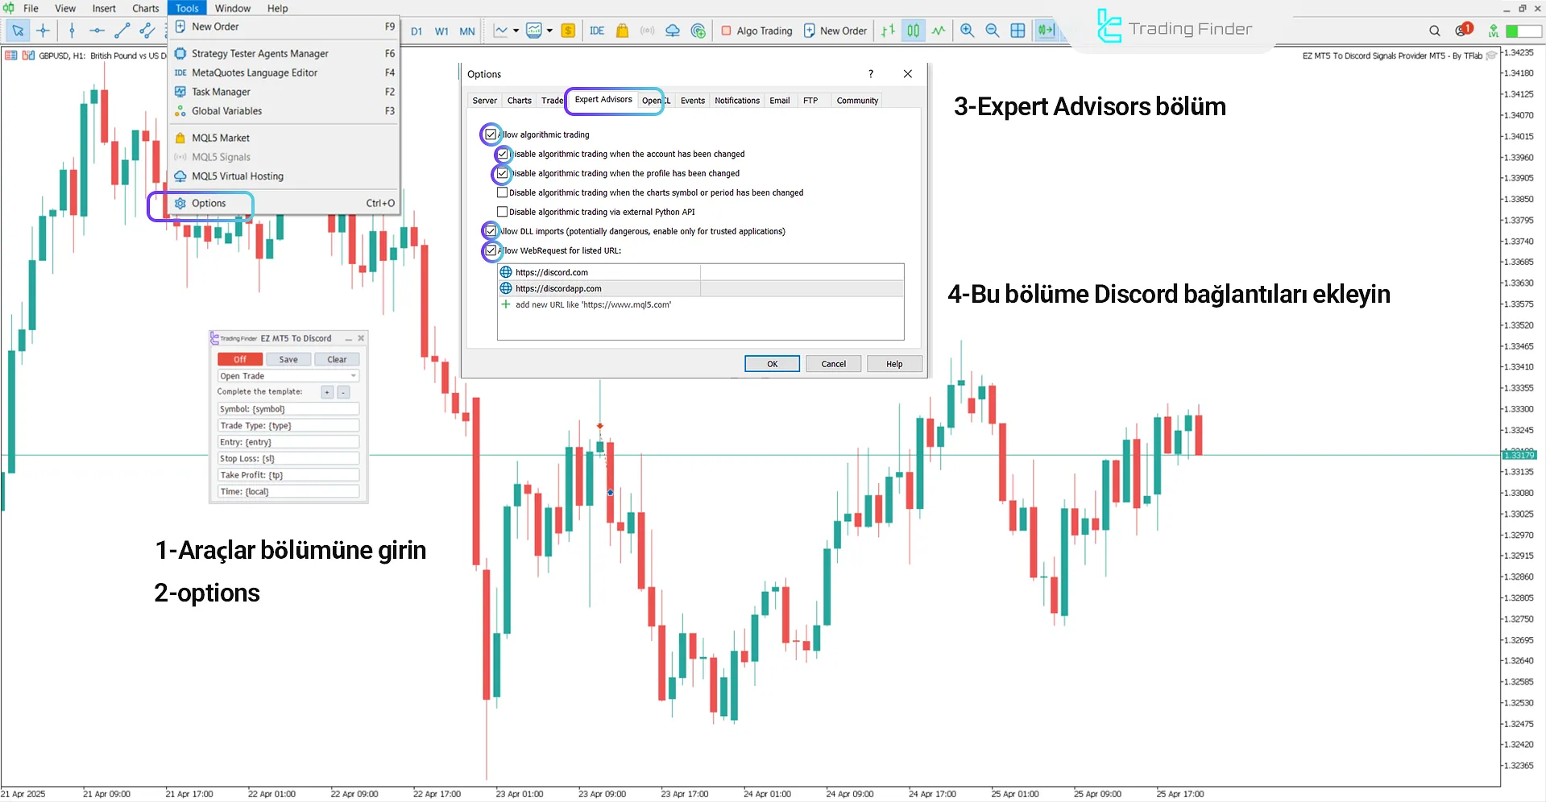Switch to the Server tab
Viewport: 1546px width, 802px height.
click(484, 101)
